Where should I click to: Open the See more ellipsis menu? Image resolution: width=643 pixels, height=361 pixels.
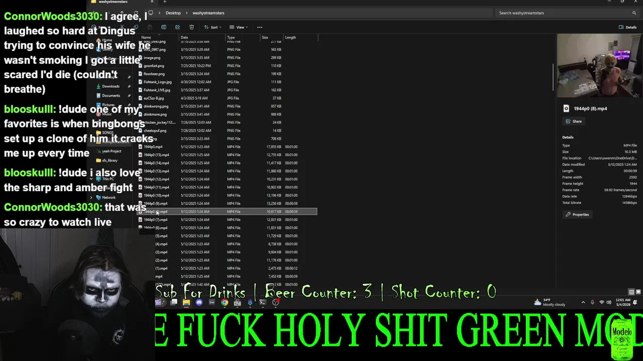point(260,27)
